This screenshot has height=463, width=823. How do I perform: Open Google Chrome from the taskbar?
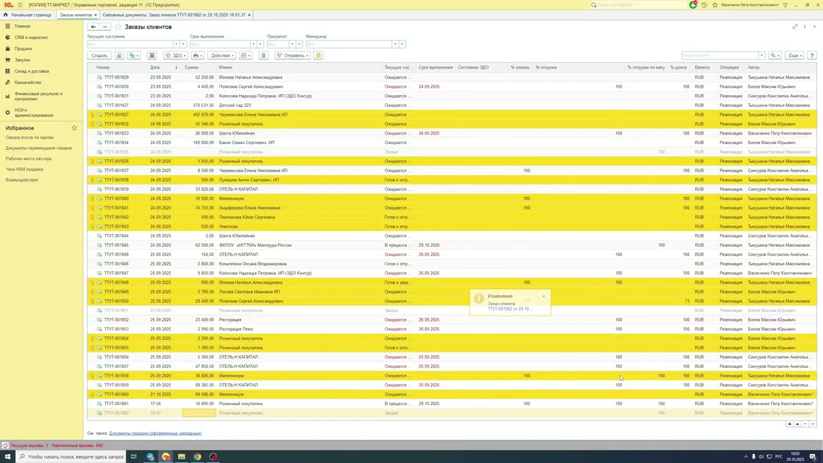click(197, 457)
